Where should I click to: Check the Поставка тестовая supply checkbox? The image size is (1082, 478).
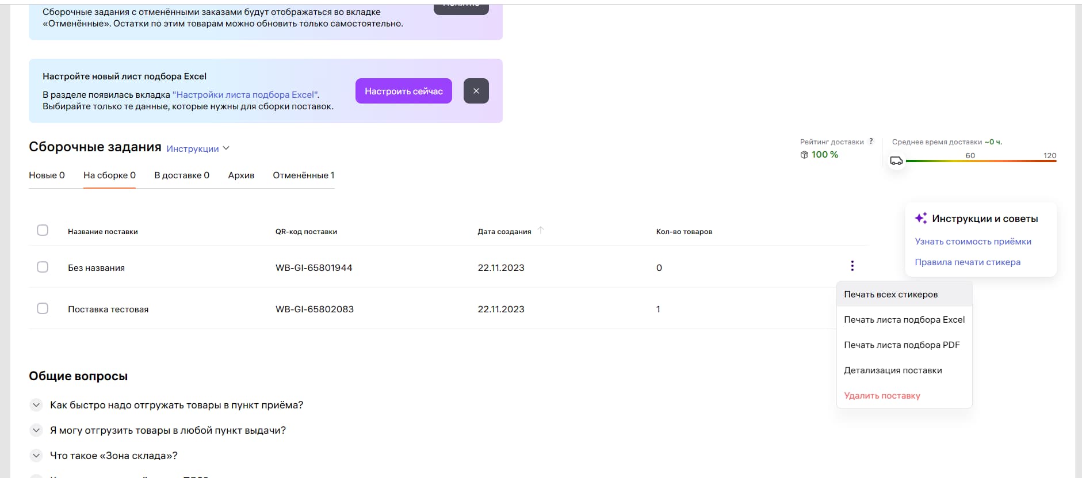tap(43, 308)
